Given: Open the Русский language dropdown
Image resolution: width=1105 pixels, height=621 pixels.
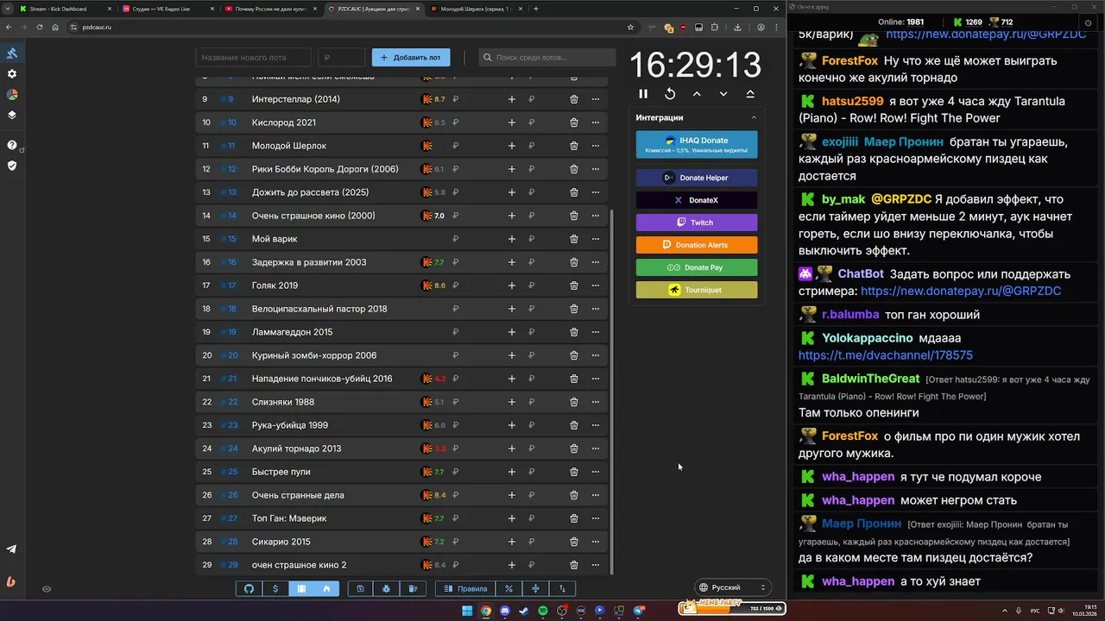Looking at the screenshot, I should (732, 587).
